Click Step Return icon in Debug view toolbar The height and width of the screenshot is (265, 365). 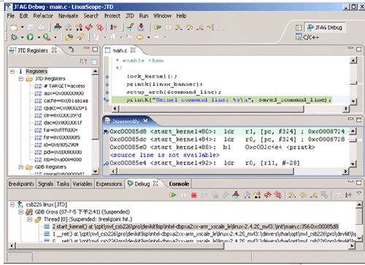tap(314, 195)
